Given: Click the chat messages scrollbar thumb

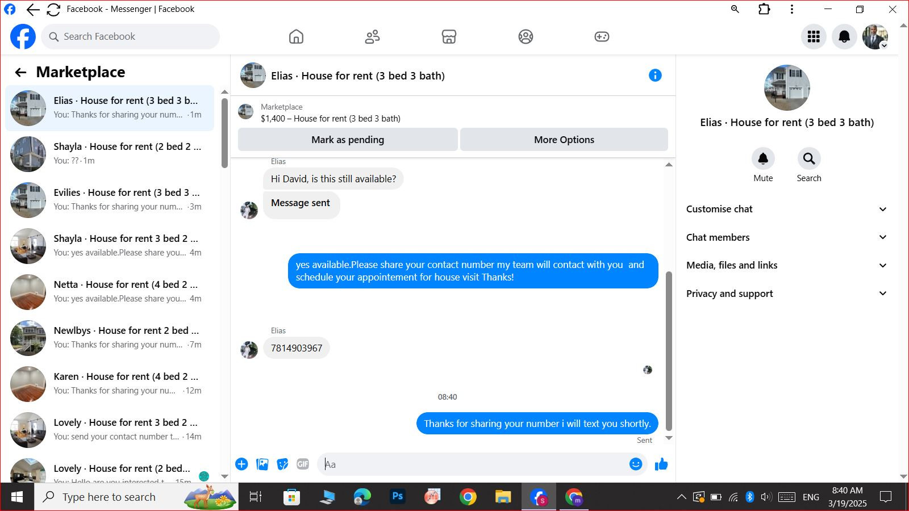Looking at the screenshot, I should click(669, 351).
